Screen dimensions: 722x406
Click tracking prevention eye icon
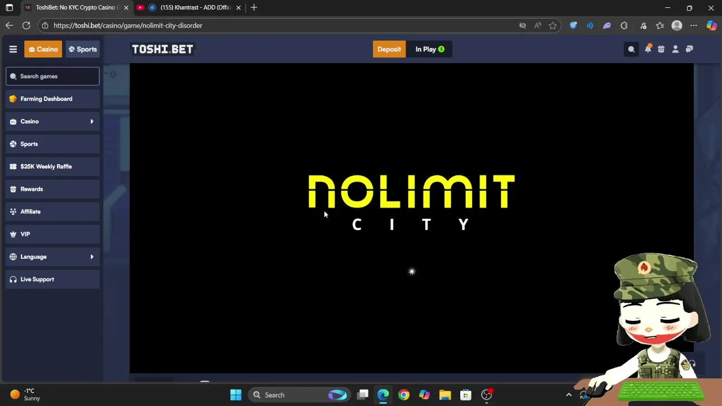522,25
